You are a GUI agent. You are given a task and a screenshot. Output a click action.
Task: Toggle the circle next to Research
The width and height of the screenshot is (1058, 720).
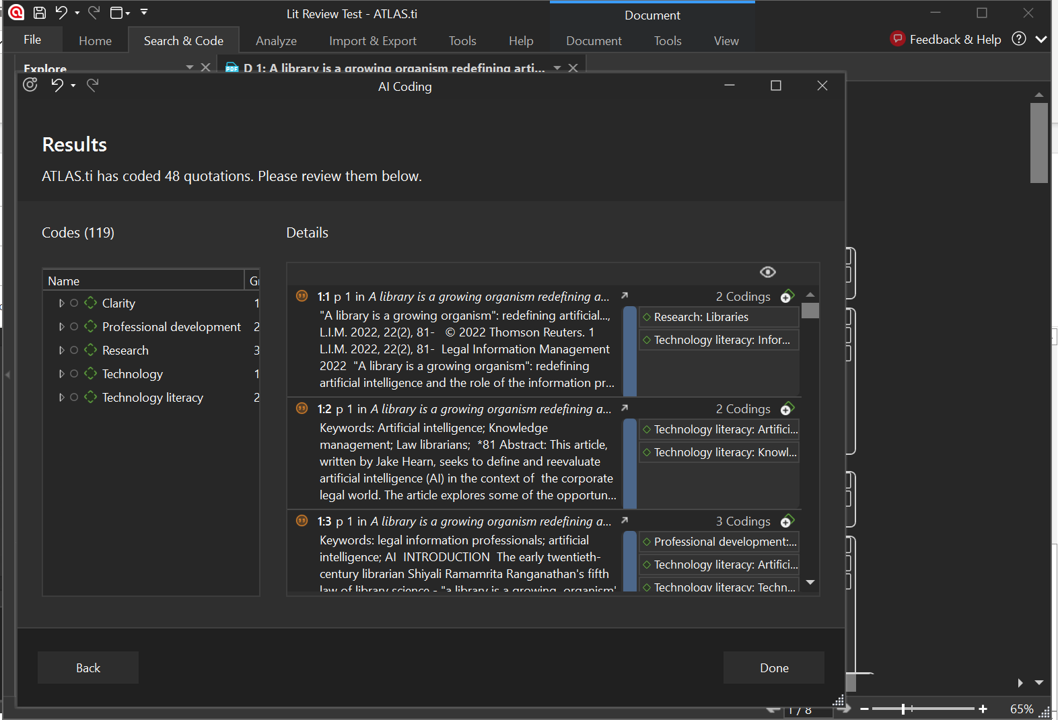[x=74, y=351]
